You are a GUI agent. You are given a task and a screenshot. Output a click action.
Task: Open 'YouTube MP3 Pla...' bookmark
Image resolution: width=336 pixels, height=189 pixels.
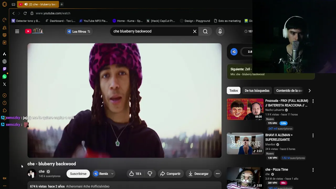coord(93,21)
